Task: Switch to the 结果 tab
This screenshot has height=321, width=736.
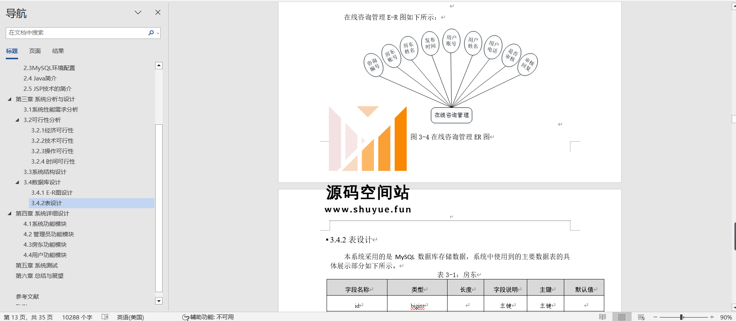Action: (58, 51)
